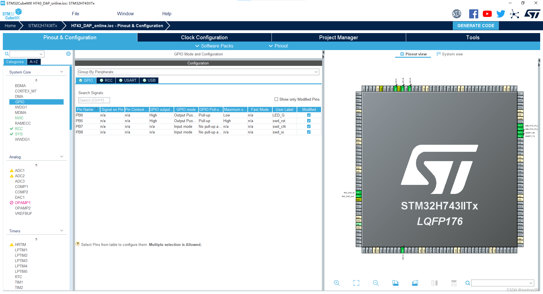Click the help hint icon below table
Viewport: 543px width, 294px height.
77,244
